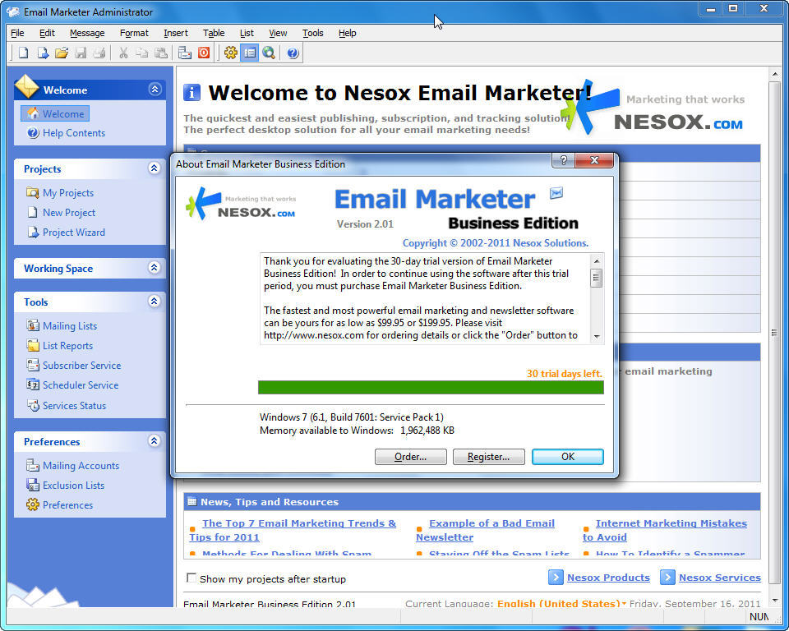
Task: Click the red stop toolbar icon
Action: (204, 53)
